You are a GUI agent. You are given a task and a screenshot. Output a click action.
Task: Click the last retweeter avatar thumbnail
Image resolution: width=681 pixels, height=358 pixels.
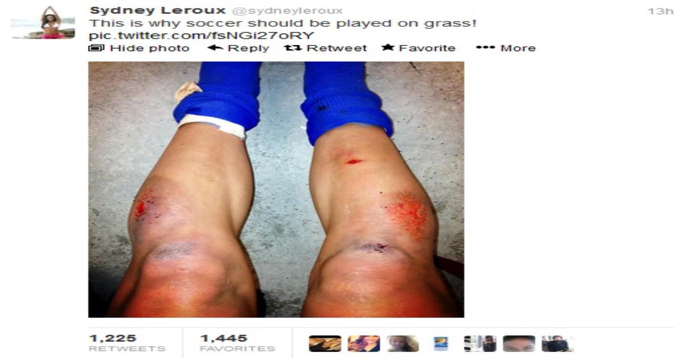tap(557, 343)
